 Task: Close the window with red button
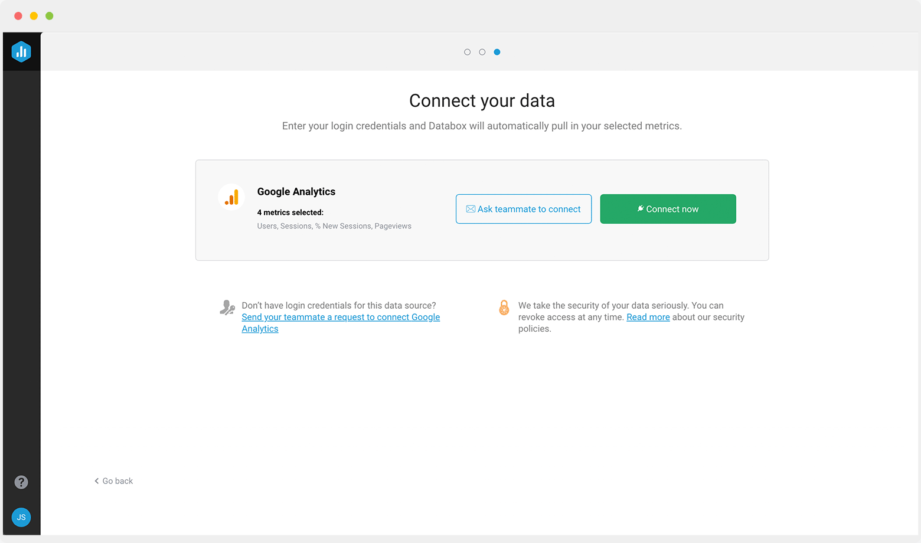click(18, 16)
